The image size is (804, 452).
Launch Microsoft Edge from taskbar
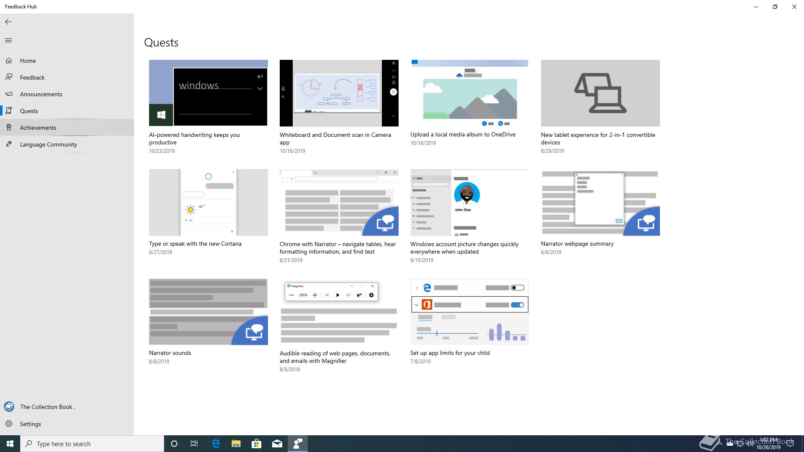pos(216,444)
